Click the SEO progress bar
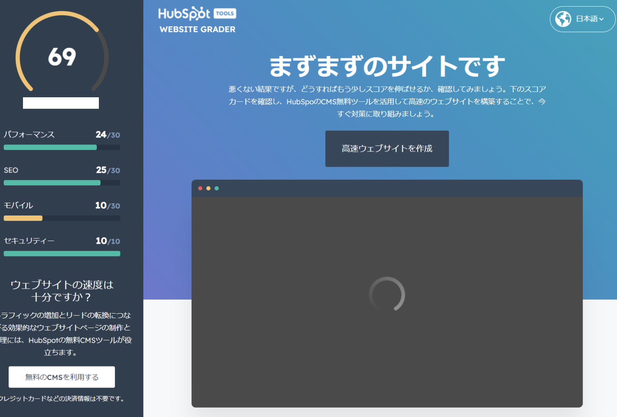This screenshot has width=617, height=417. [x=62, y=183]
